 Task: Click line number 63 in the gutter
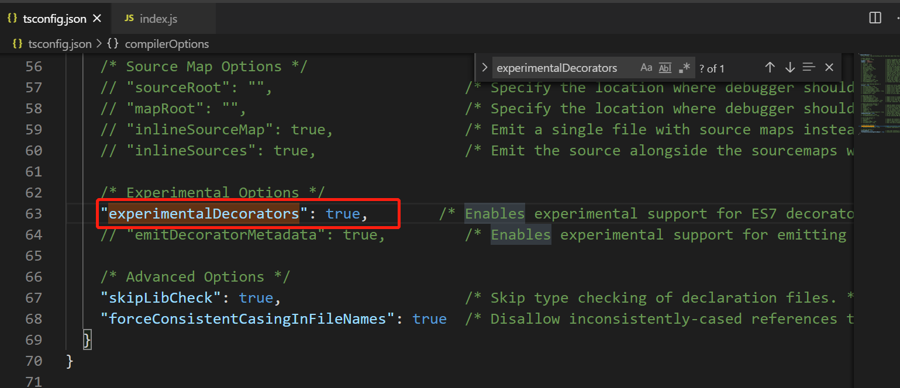coord(33,213)
